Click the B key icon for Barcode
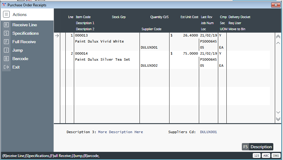 point(6,59)
